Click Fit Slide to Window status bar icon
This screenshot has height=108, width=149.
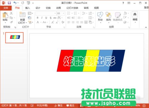coord(144,106)
